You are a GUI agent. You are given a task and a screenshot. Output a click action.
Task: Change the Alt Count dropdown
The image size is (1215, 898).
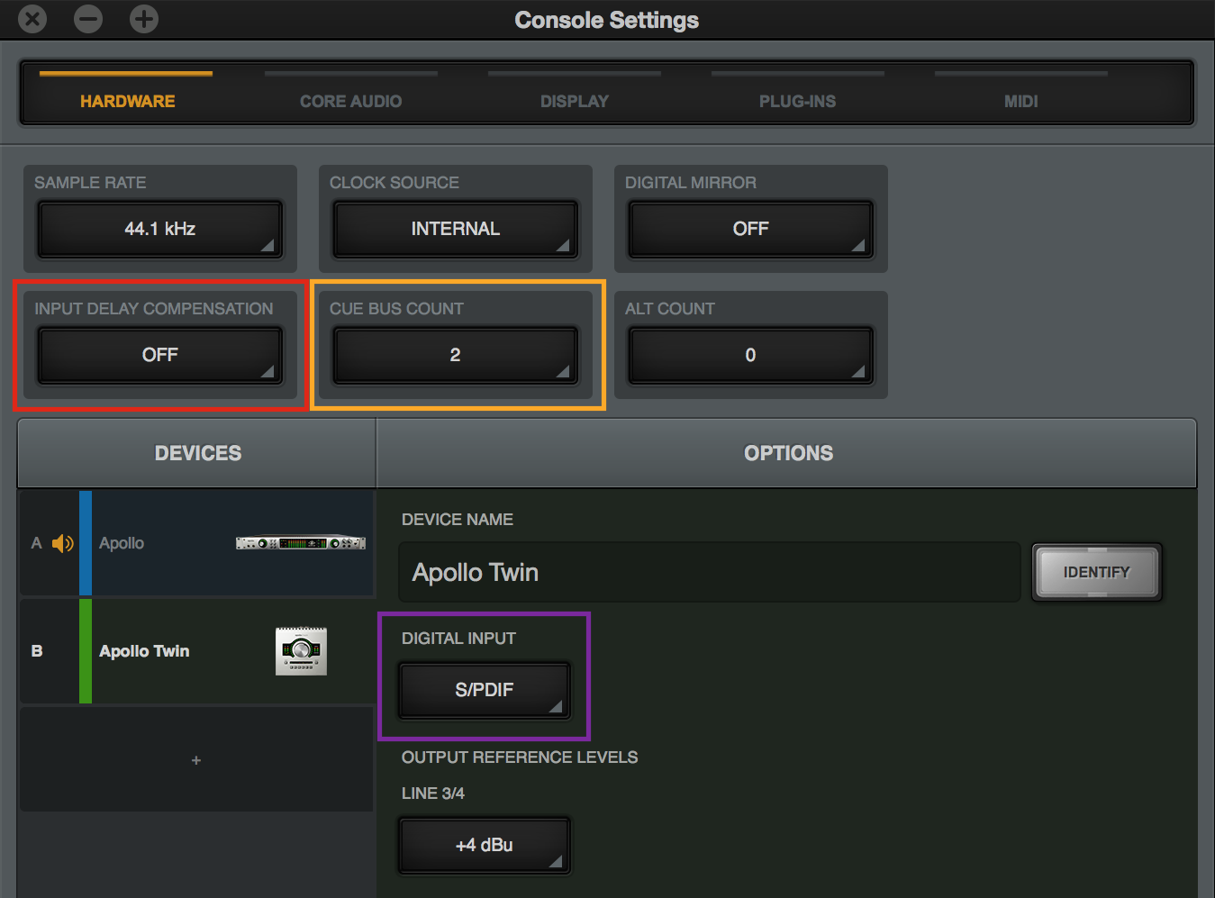pos(751,355)
